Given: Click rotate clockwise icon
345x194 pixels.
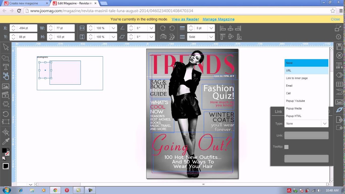Looking at the screenshot, I should pyautogui.click(x=163, y=28).
